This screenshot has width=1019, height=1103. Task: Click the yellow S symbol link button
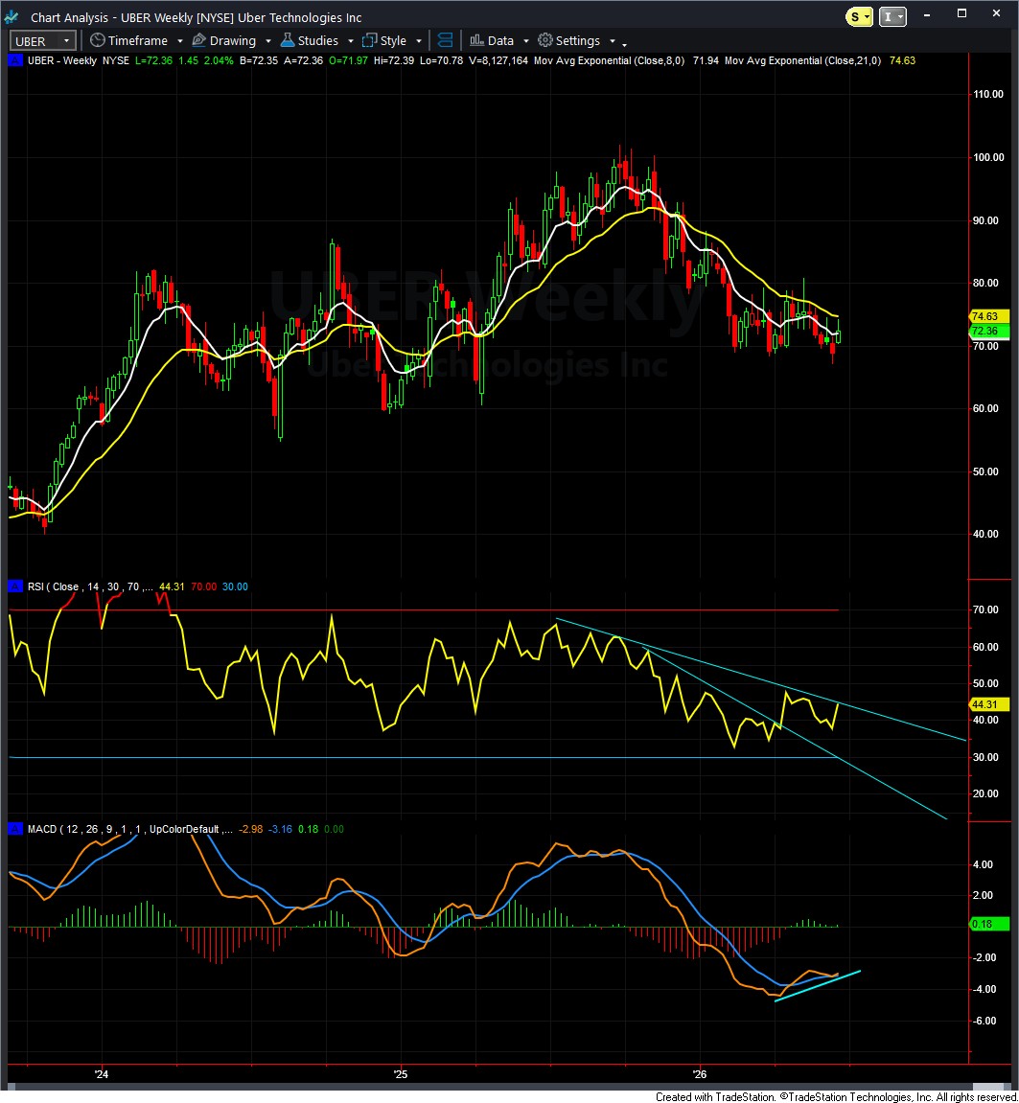(859, 17)
